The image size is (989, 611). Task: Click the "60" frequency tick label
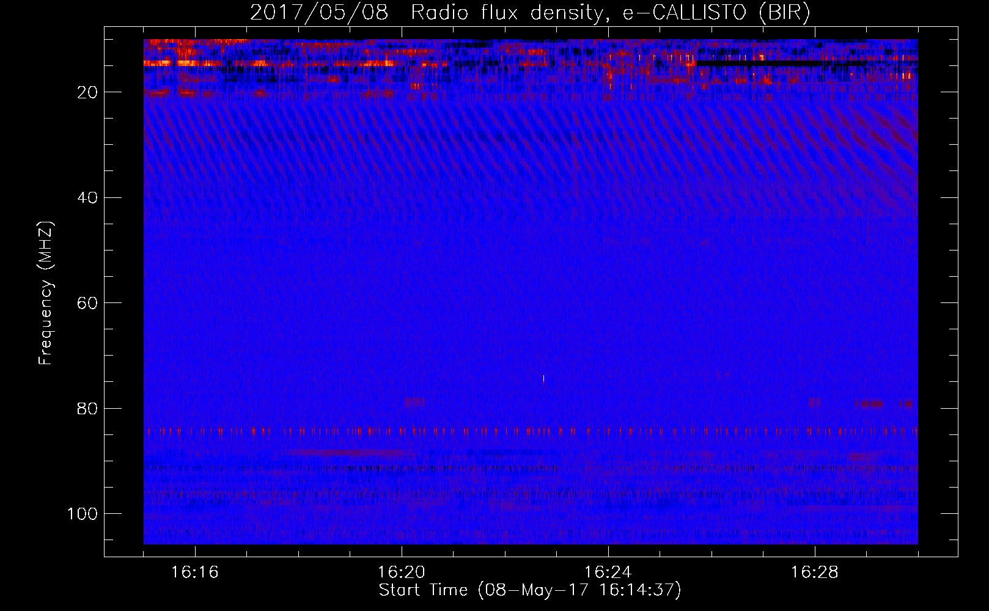(88, 303)
